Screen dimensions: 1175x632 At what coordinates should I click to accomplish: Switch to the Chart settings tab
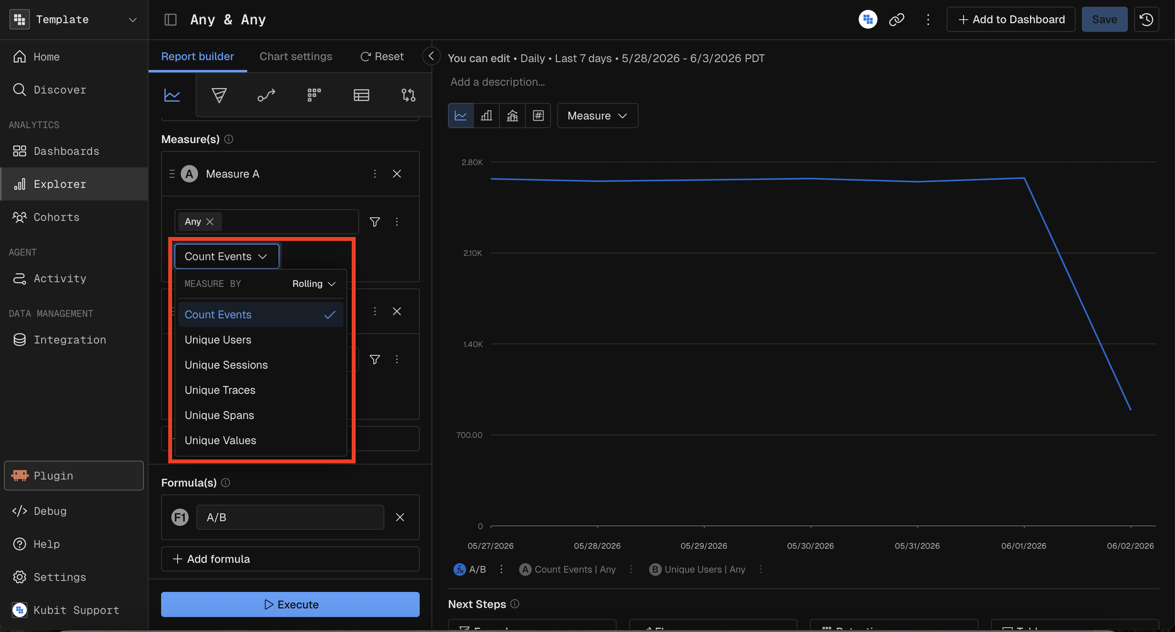296,56
